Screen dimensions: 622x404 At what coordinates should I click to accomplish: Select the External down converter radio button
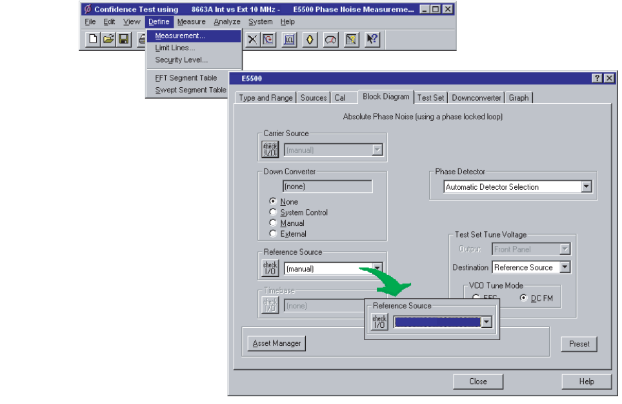point(272,234)
